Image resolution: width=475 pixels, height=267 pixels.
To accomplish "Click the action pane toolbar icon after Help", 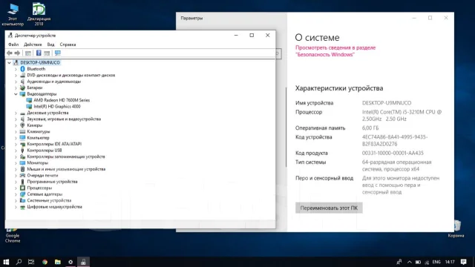I will click(x=47, y=53).
